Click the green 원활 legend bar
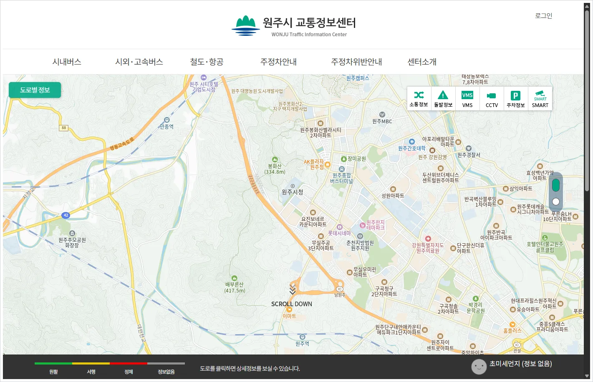This screenshot has width=593, height=382. pos(53,364)
